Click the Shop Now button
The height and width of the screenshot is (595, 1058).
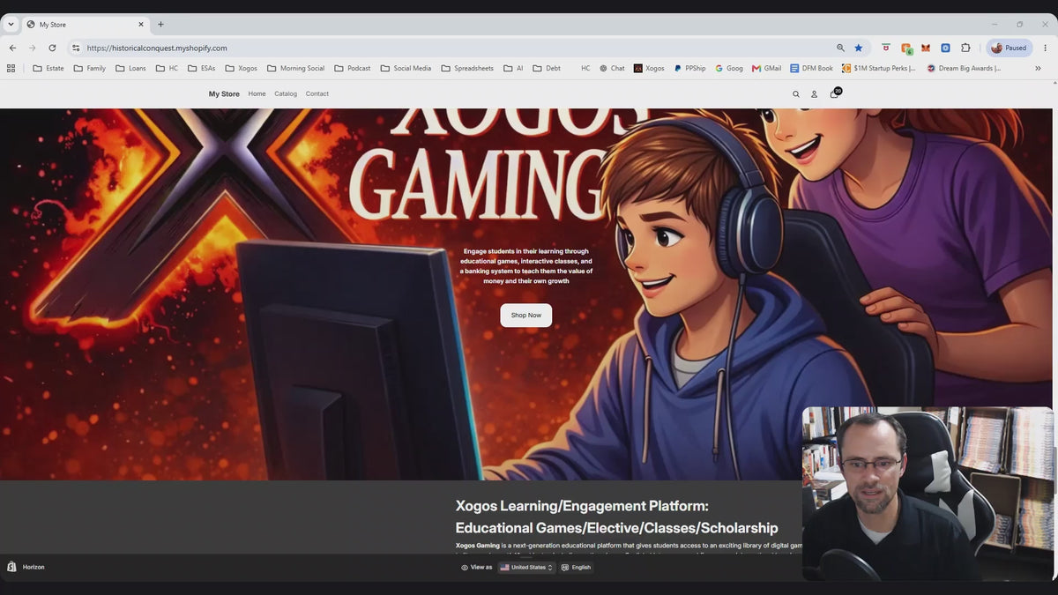coord(526,316)
